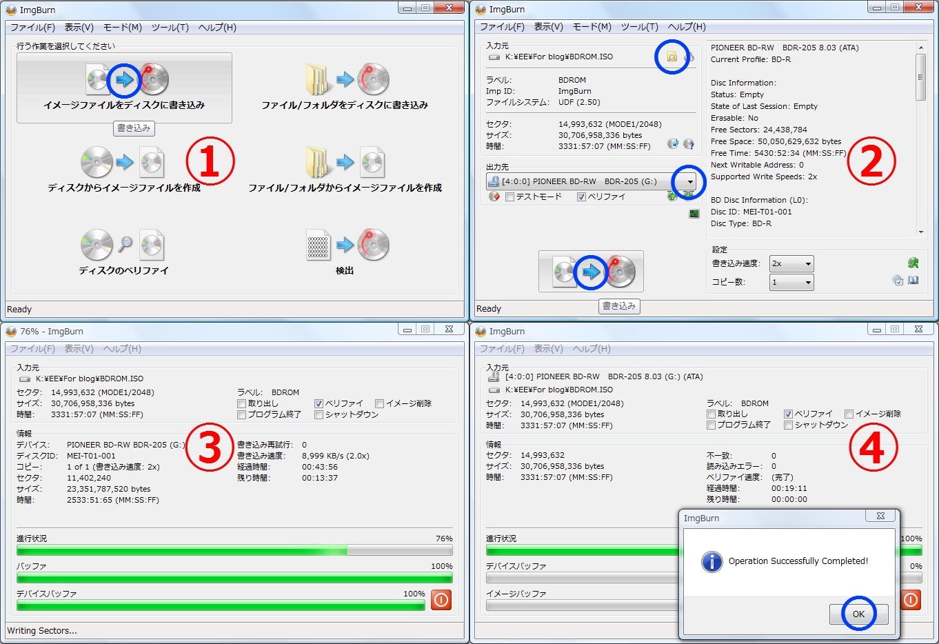Click the バッファ progress bar
The height and width of the screenshot is (644, 939).
(x=234, y=578)
